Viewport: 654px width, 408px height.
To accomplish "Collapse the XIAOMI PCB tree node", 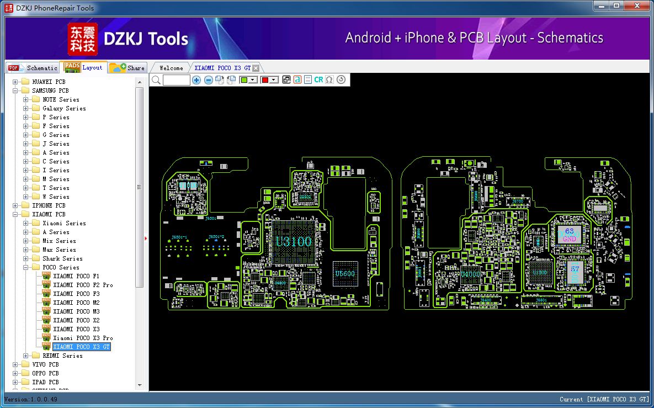I will click(x=15, y=214).
